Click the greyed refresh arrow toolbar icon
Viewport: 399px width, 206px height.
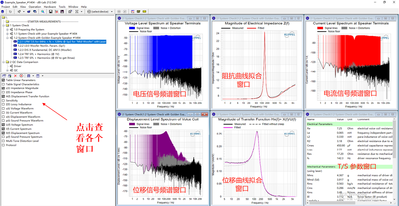(x=10, y=12)
